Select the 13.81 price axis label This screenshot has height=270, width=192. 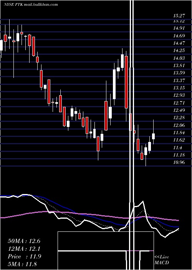(x=179, y=66)
